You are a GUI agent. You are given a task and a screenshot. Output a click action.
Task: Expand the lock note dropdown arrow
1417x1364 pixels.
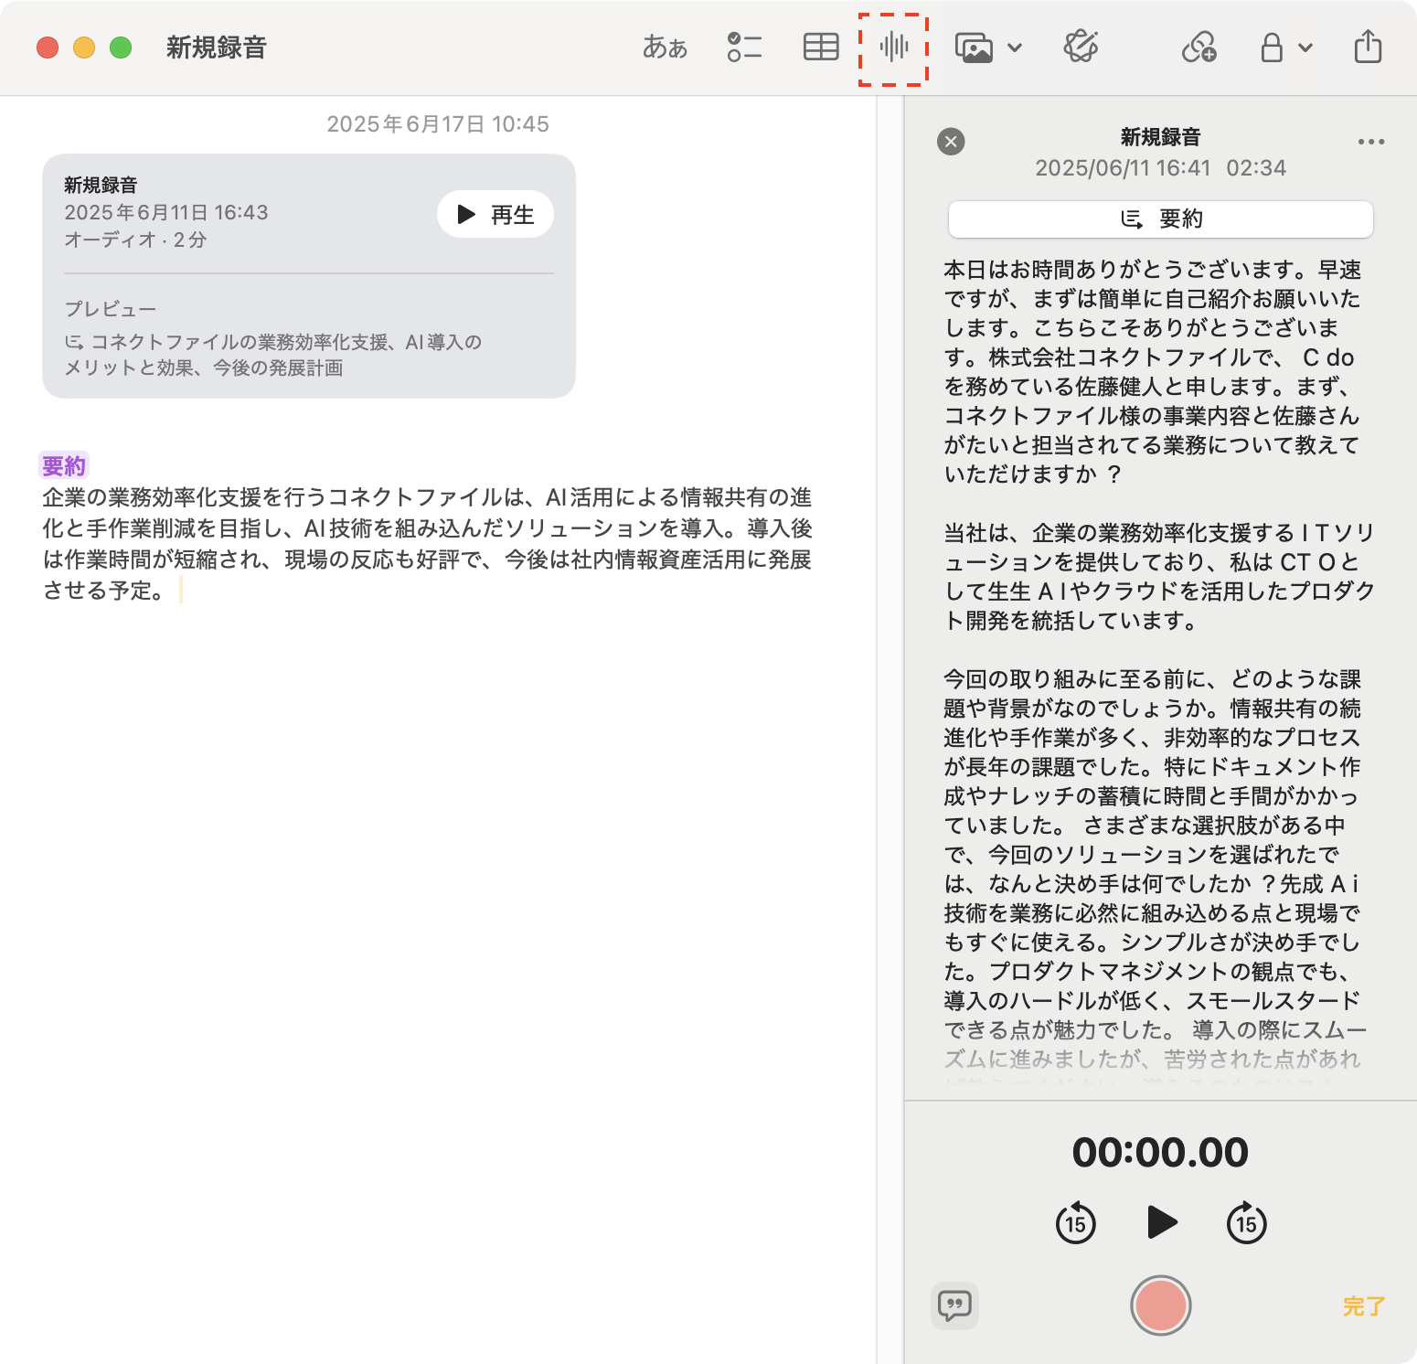tap(1305, 48)
